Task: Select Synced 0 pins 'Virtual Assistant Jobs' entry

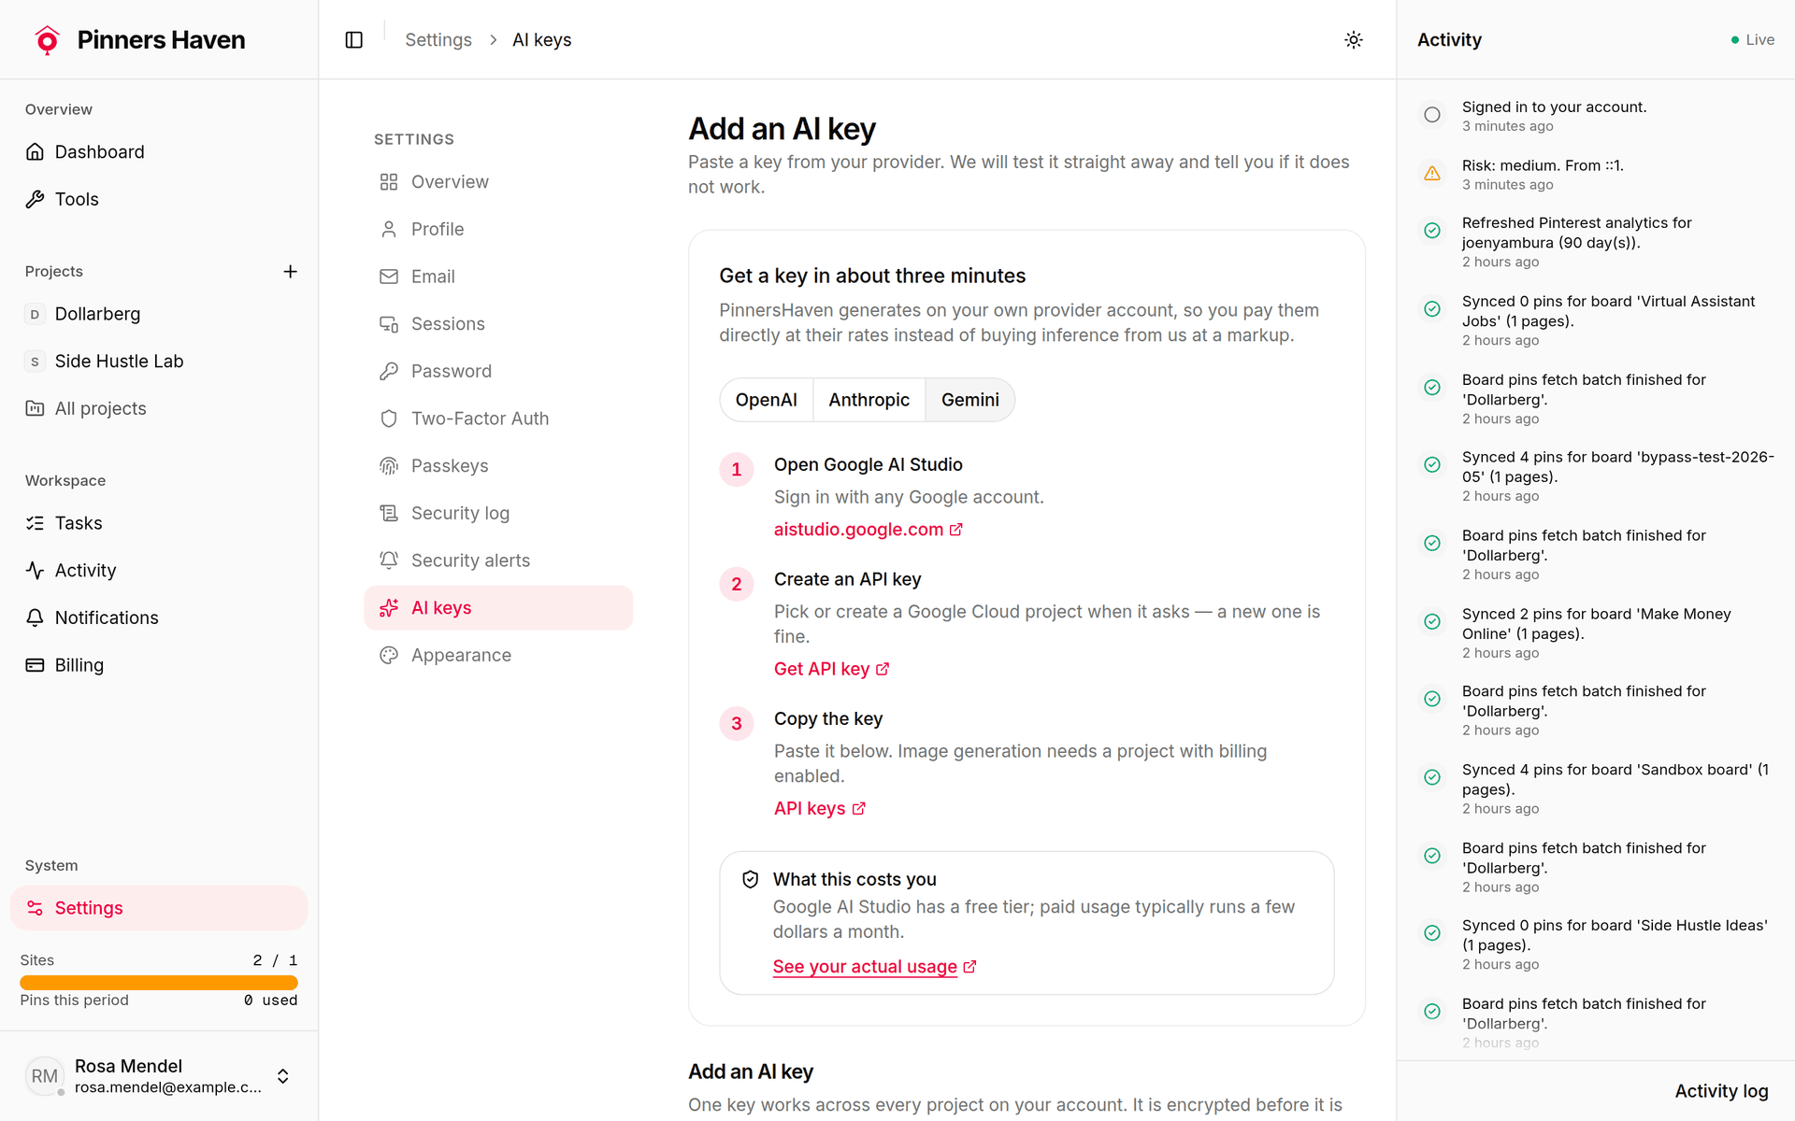Action: 1596,320
